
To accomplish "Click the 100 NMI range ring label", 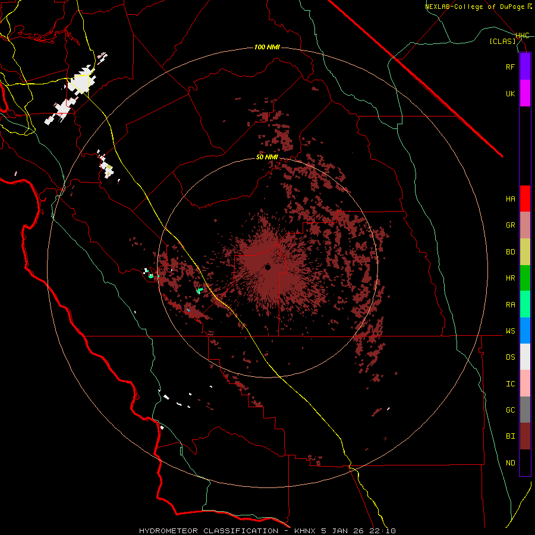I will tap(267, 47).
